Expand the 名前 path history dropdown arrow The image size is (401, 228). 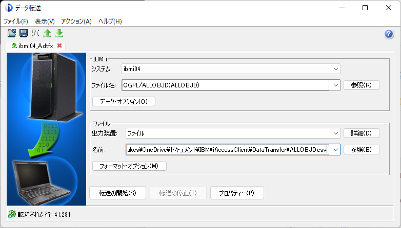(x=335, y=150)
